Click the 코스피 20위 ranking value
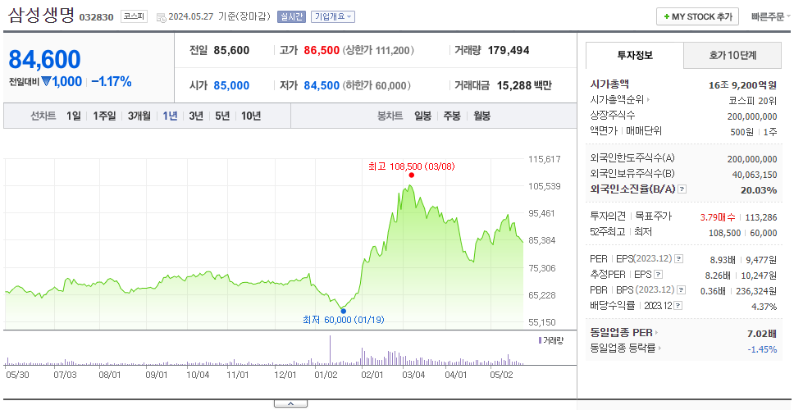Screen dimensions: 794x410 click(x=753, y=101)
